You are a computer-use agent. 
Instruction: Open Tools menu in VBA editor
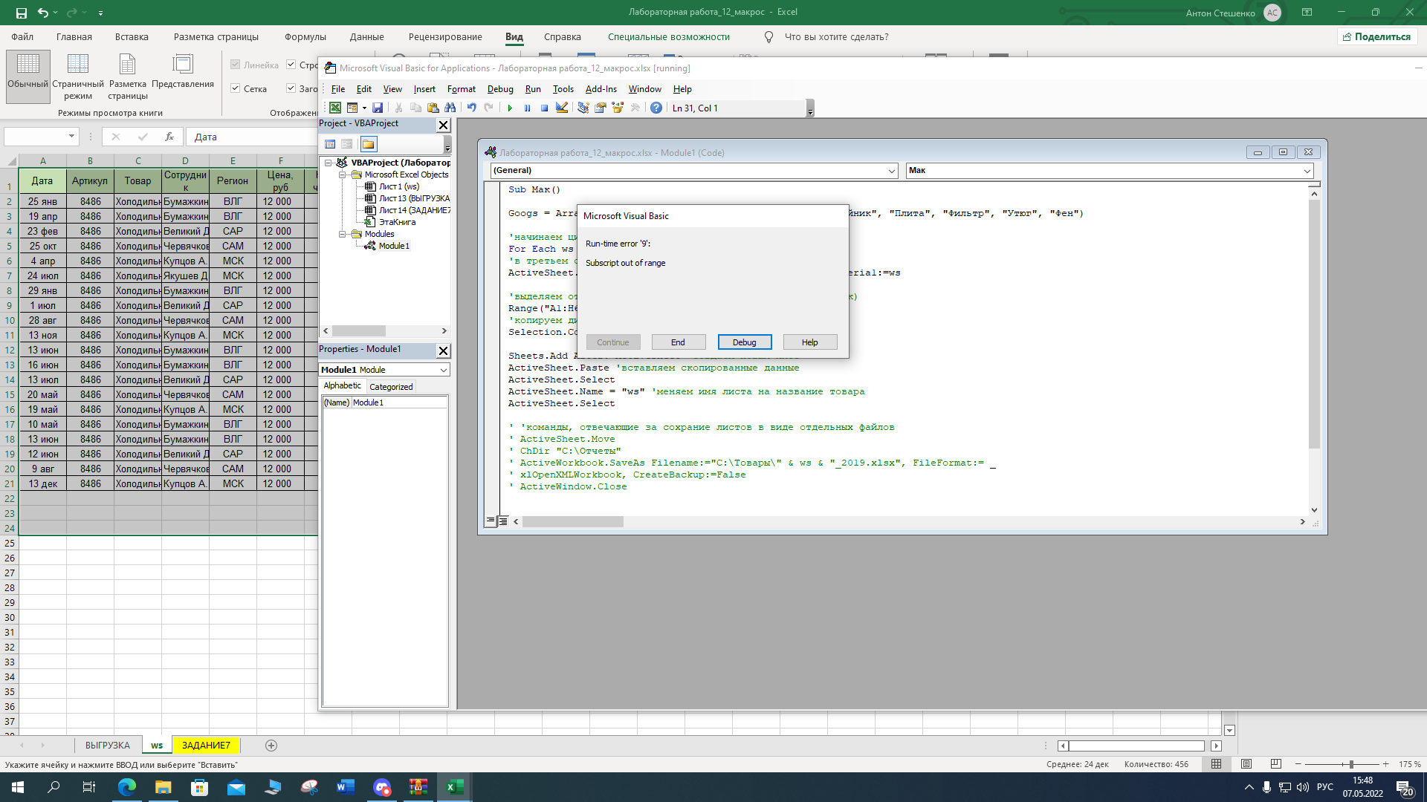[x=563, y=89]
